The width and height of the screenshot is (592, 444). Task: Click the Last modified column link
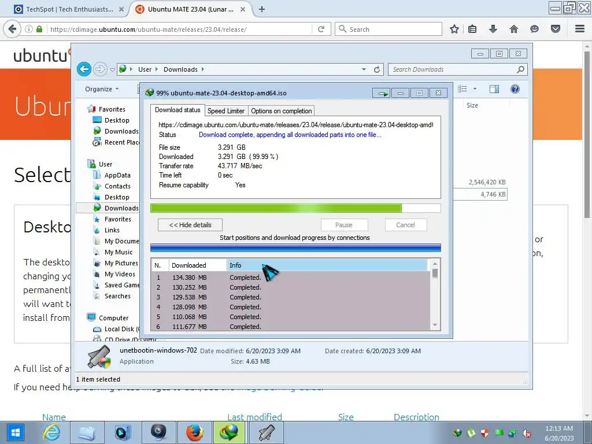(254, 417)
